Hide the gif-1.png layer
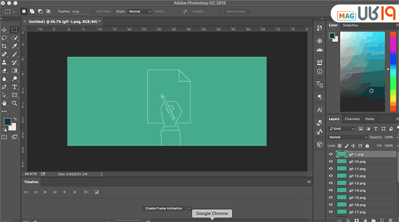Screen dimensions: 399x222 [x=331, y=155]
